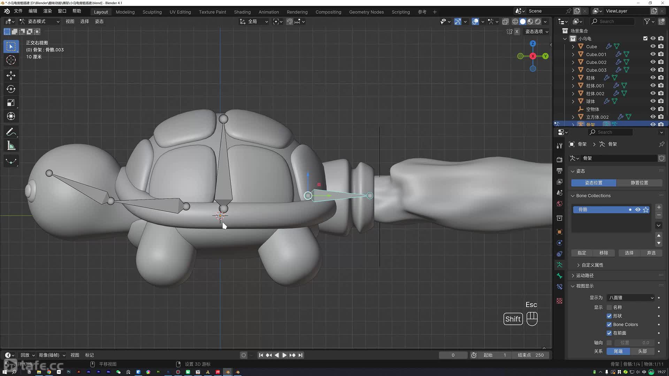Open the Bone properties tab
This screenshot has width=669, height=376.
click(x=559, y=276)
